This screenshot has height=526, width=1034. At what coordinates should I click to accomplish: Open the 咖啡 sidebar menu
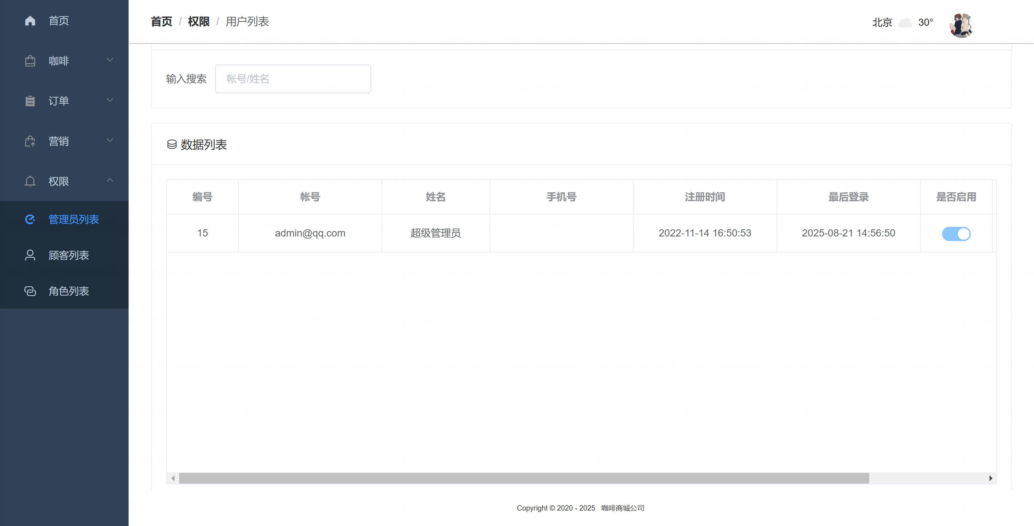click(x=64, y=61)
